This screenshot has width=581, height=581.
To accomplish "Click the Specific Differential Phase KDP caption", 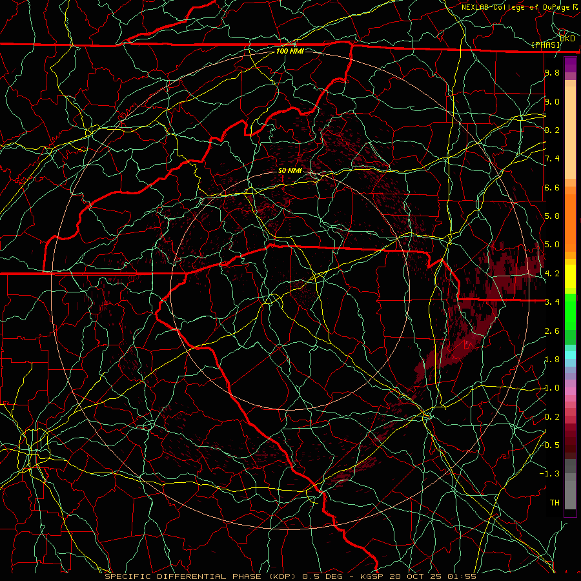I will tap(201, 576).
